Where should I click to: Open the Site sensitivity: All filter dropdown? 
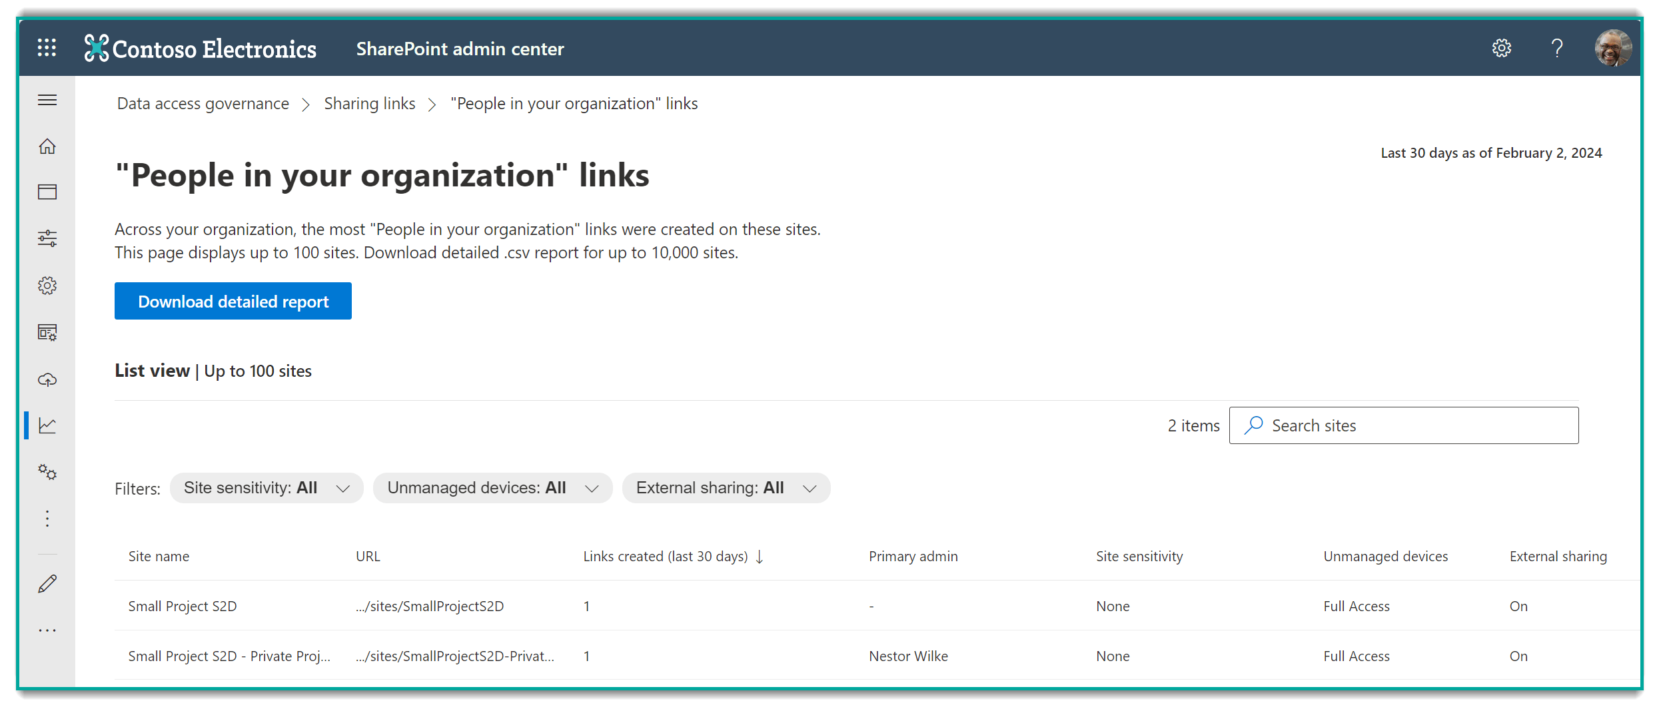coord(266,487)
